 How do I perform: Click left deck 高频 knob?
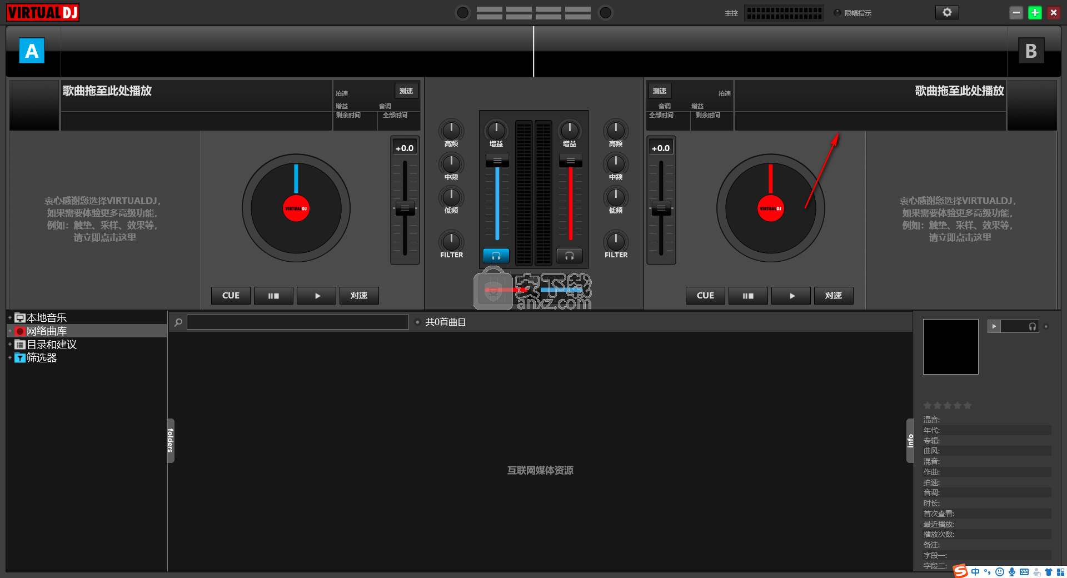coord(451,130)
